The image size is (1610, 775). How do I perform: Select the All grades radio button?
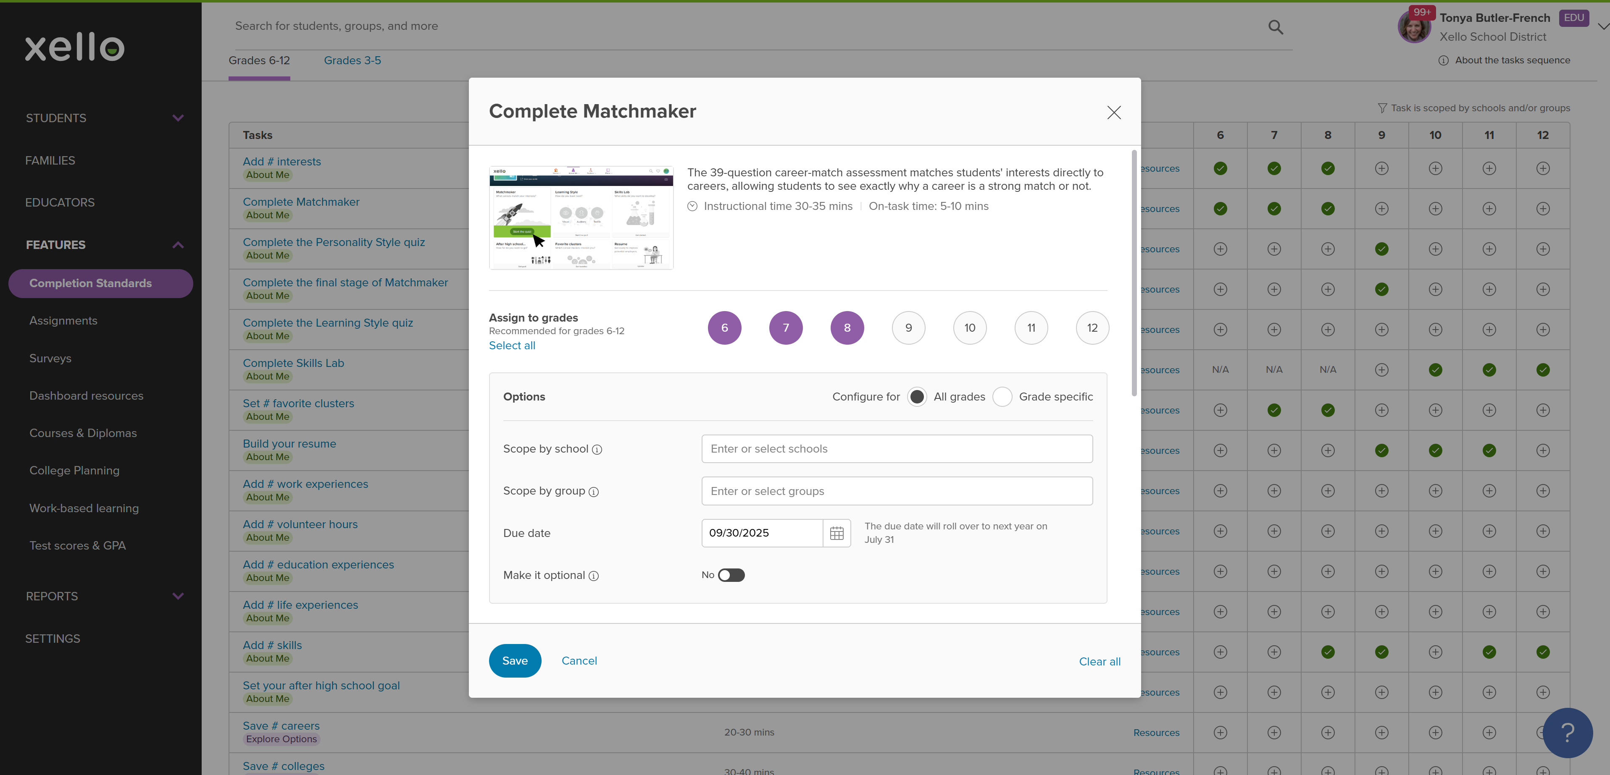[916, 397]
